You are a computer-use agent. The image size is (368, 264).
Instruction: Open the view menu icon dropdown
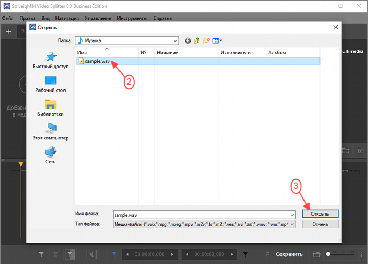coord(217,41)
